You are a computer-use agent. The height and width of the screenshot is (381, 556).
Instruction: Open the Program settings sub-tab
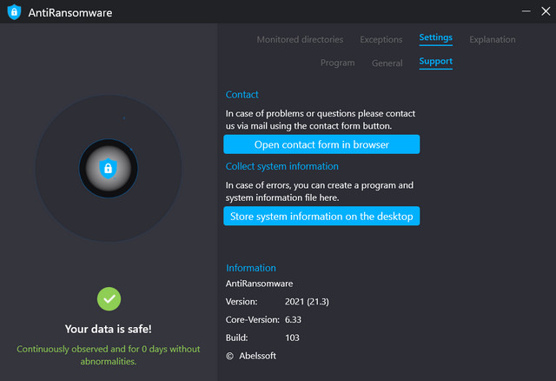pos(337,63)
